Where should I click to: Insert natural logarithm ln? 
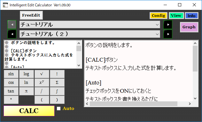pos(27,83)
